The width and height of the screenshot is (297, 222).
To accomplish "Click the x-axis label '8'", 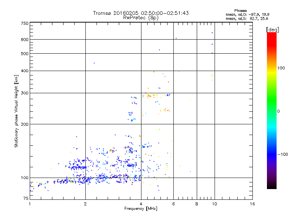I will (x=197, y=204).
